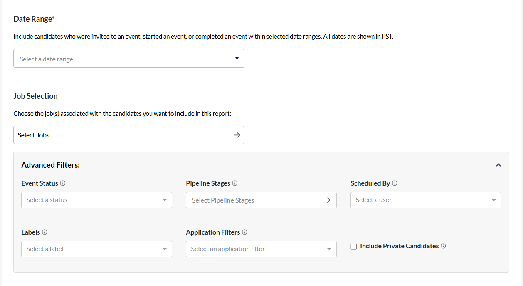Click the info icon beside Pipeline Stages
Screen dimensions: 523x286
tap(235, 183)
